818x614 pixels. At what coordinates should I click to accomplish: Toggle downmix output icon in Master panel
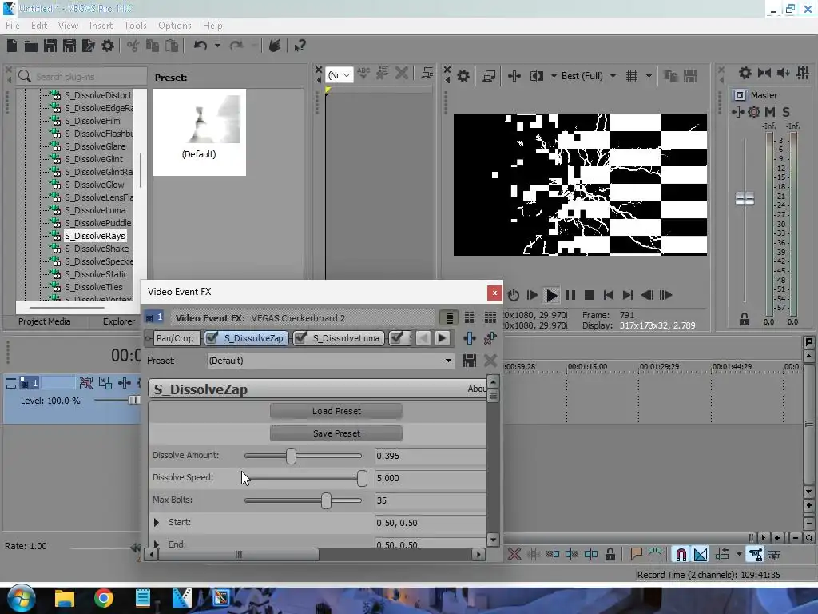(x=764, y=73)
